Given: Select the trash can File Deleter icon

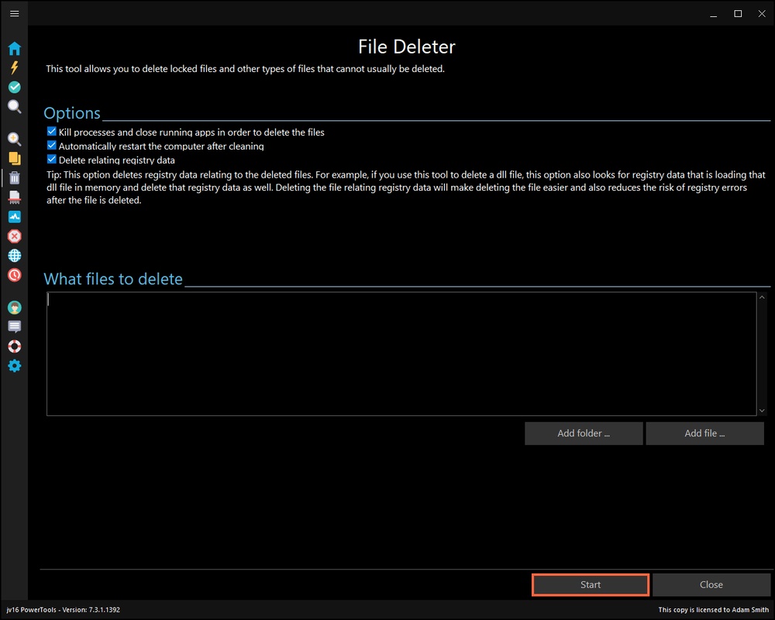Looking at the screenshot, I should click(x=14, y=177).
